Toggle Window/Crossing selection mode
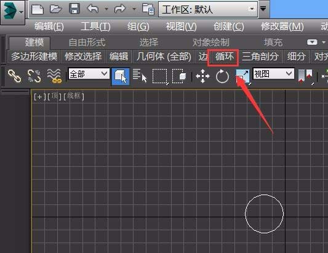The height and width of the screenshot is (253, 328). pyautogui.click(x=179, y=76)
